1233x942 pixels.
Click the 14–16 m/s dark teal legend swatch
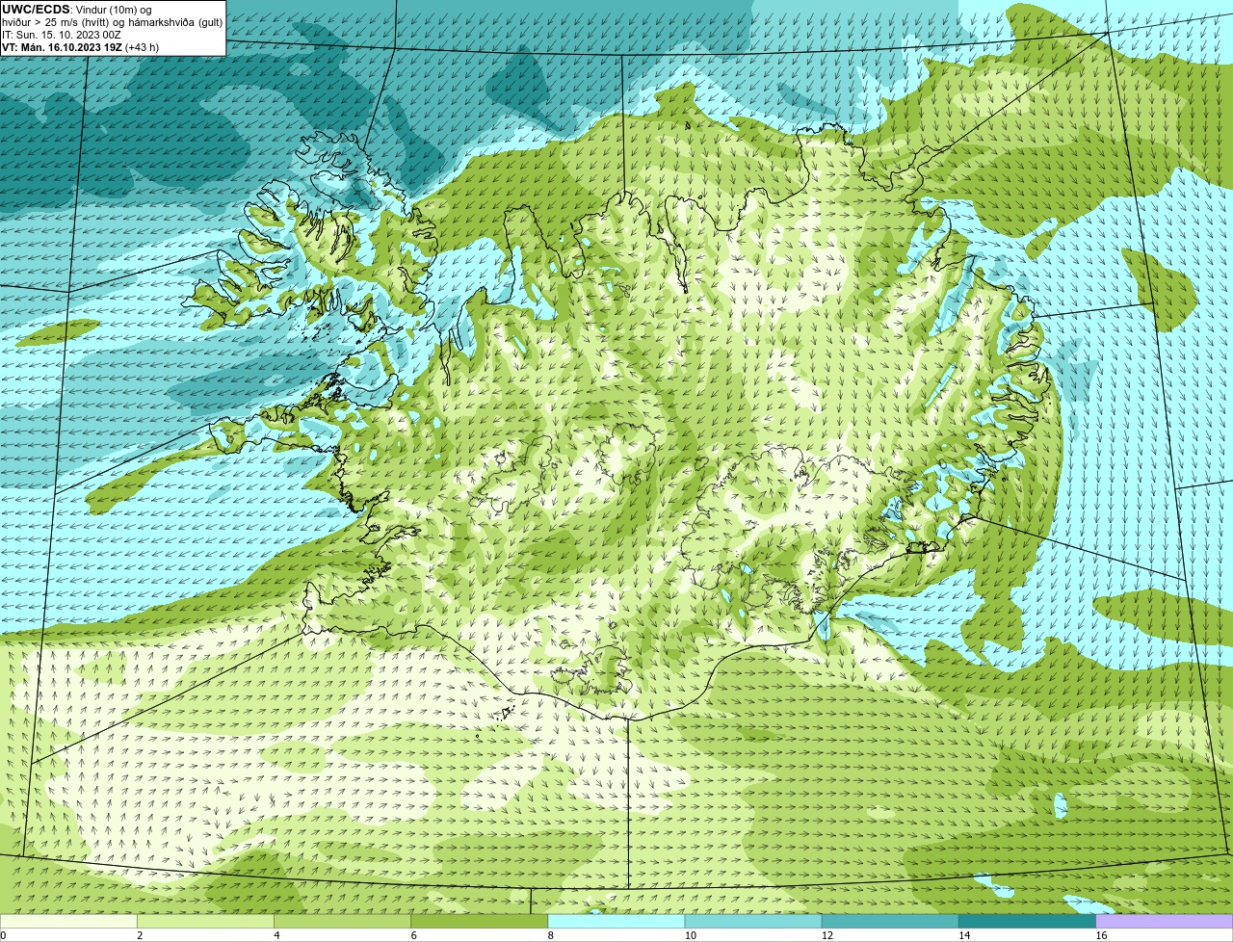pyautogui.click(x=1028, y=922)
